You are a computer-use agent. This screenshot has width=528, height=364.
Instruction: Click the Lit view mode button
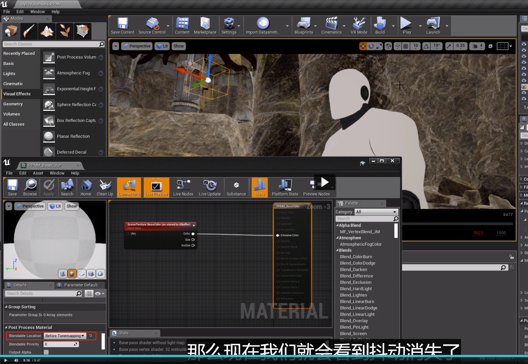coord(162,46)
